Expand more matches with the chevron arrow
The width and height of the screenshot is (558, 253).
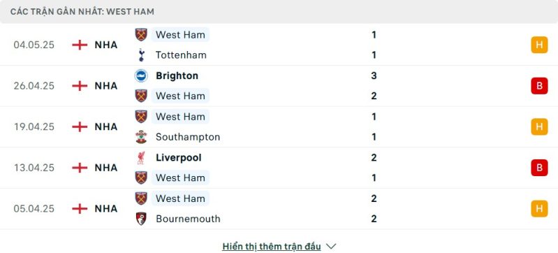coord(331,246)
